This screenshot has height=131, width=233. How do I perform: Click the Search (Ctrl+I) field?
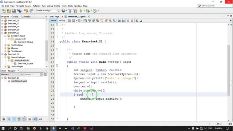pyautogui.click(x=216, y=6)
